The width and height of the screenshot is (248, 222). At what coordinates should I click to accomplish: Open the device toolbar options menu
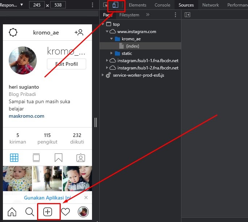click(92, 5)
